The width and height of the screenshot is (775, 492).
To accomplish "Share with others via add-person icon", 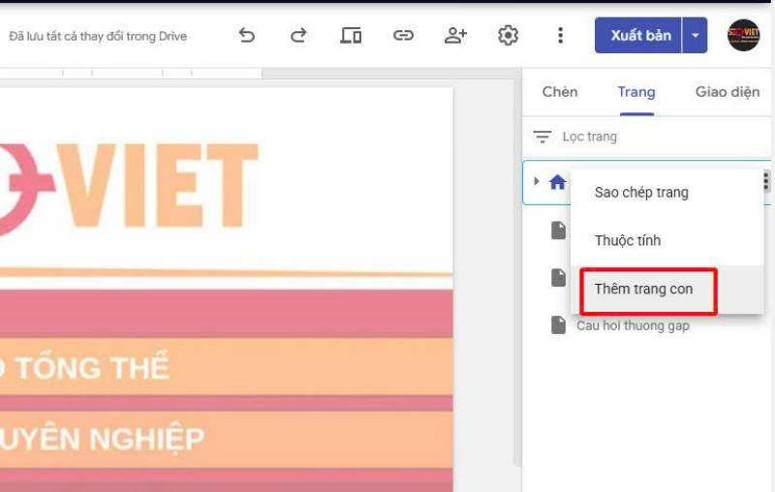I will point(455,35).
